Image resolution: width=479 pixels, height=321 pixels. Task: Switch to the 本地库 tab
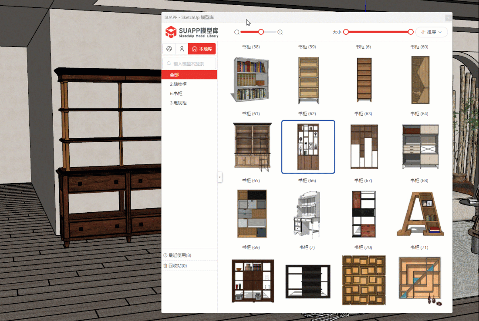[x=202, y=49]
